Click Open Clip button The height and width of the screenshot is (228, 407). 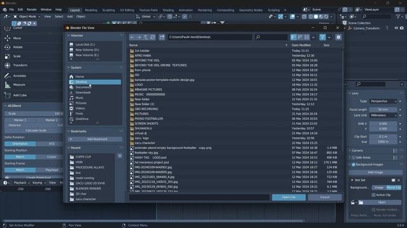(x=289, y=197)
